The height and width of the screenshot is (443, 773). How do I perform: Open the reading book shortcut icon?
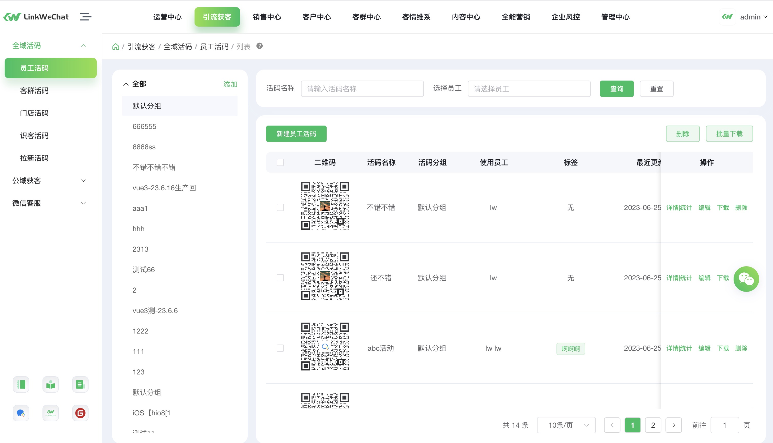pyautogui.click(x=50, y=385)
